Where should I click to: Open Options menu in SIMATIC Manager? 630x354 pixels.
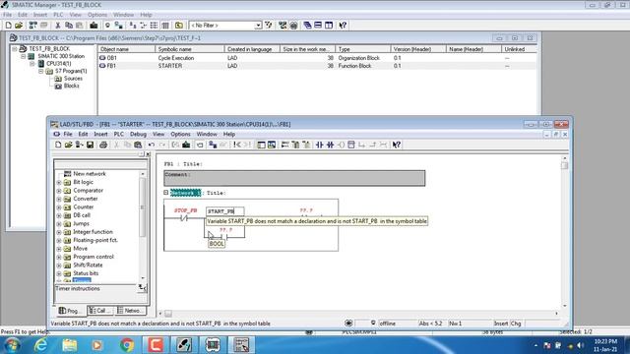[x=97, y=15]
